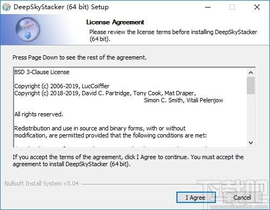Click the Redistribution and use paragraph
Image resolution: width=270 pixels, height=210 pixels.
[x=110, y=132]
